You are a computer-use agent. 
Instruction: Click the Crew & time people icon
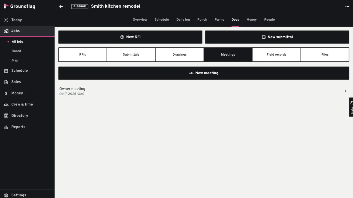(6, 105)
